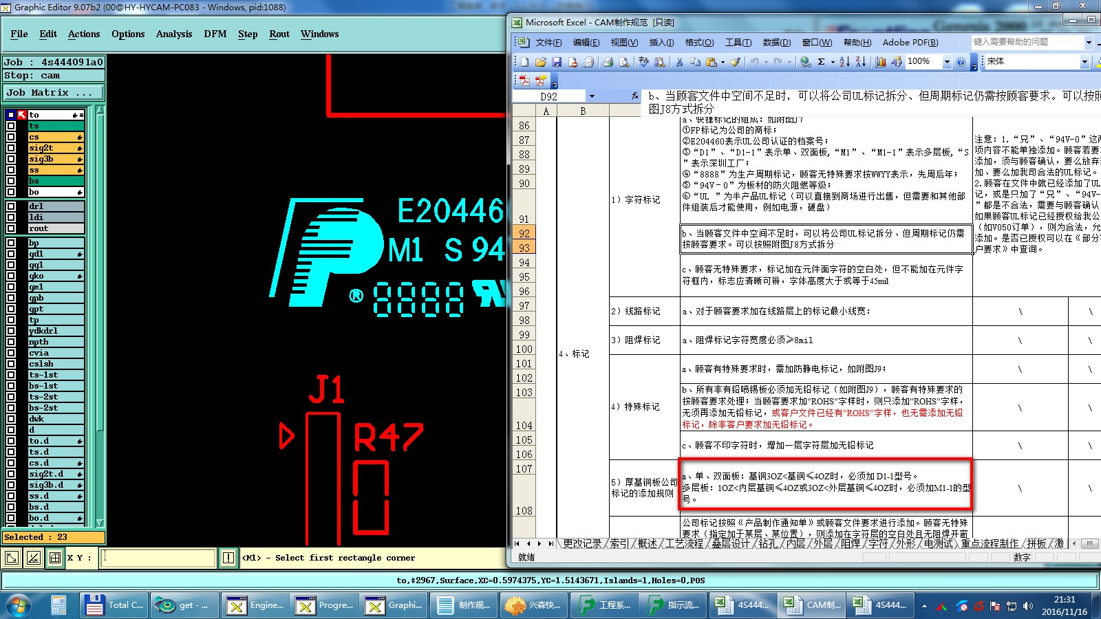Open the File menu in Graphic Editor
Viewport: 1101px width, 619px height.
coord(19,34)
